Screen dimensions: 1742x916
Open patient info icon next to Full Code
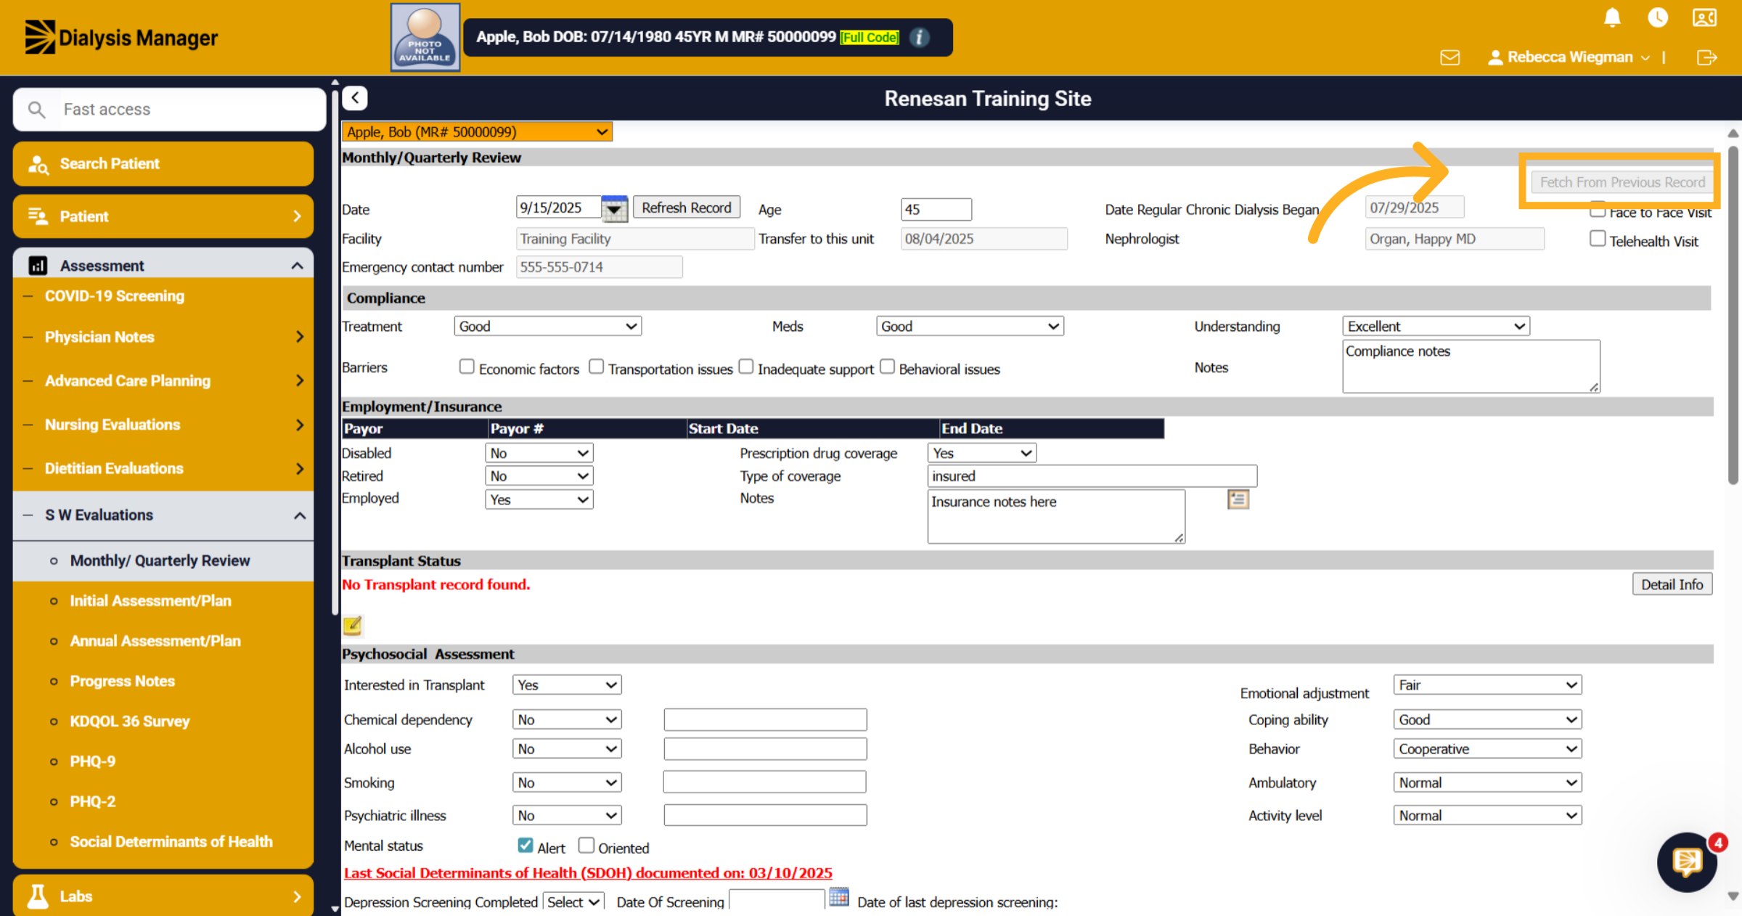point(920,37)
